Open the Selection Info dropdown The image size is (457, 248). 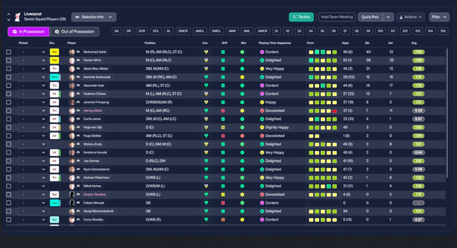(94, 17)
